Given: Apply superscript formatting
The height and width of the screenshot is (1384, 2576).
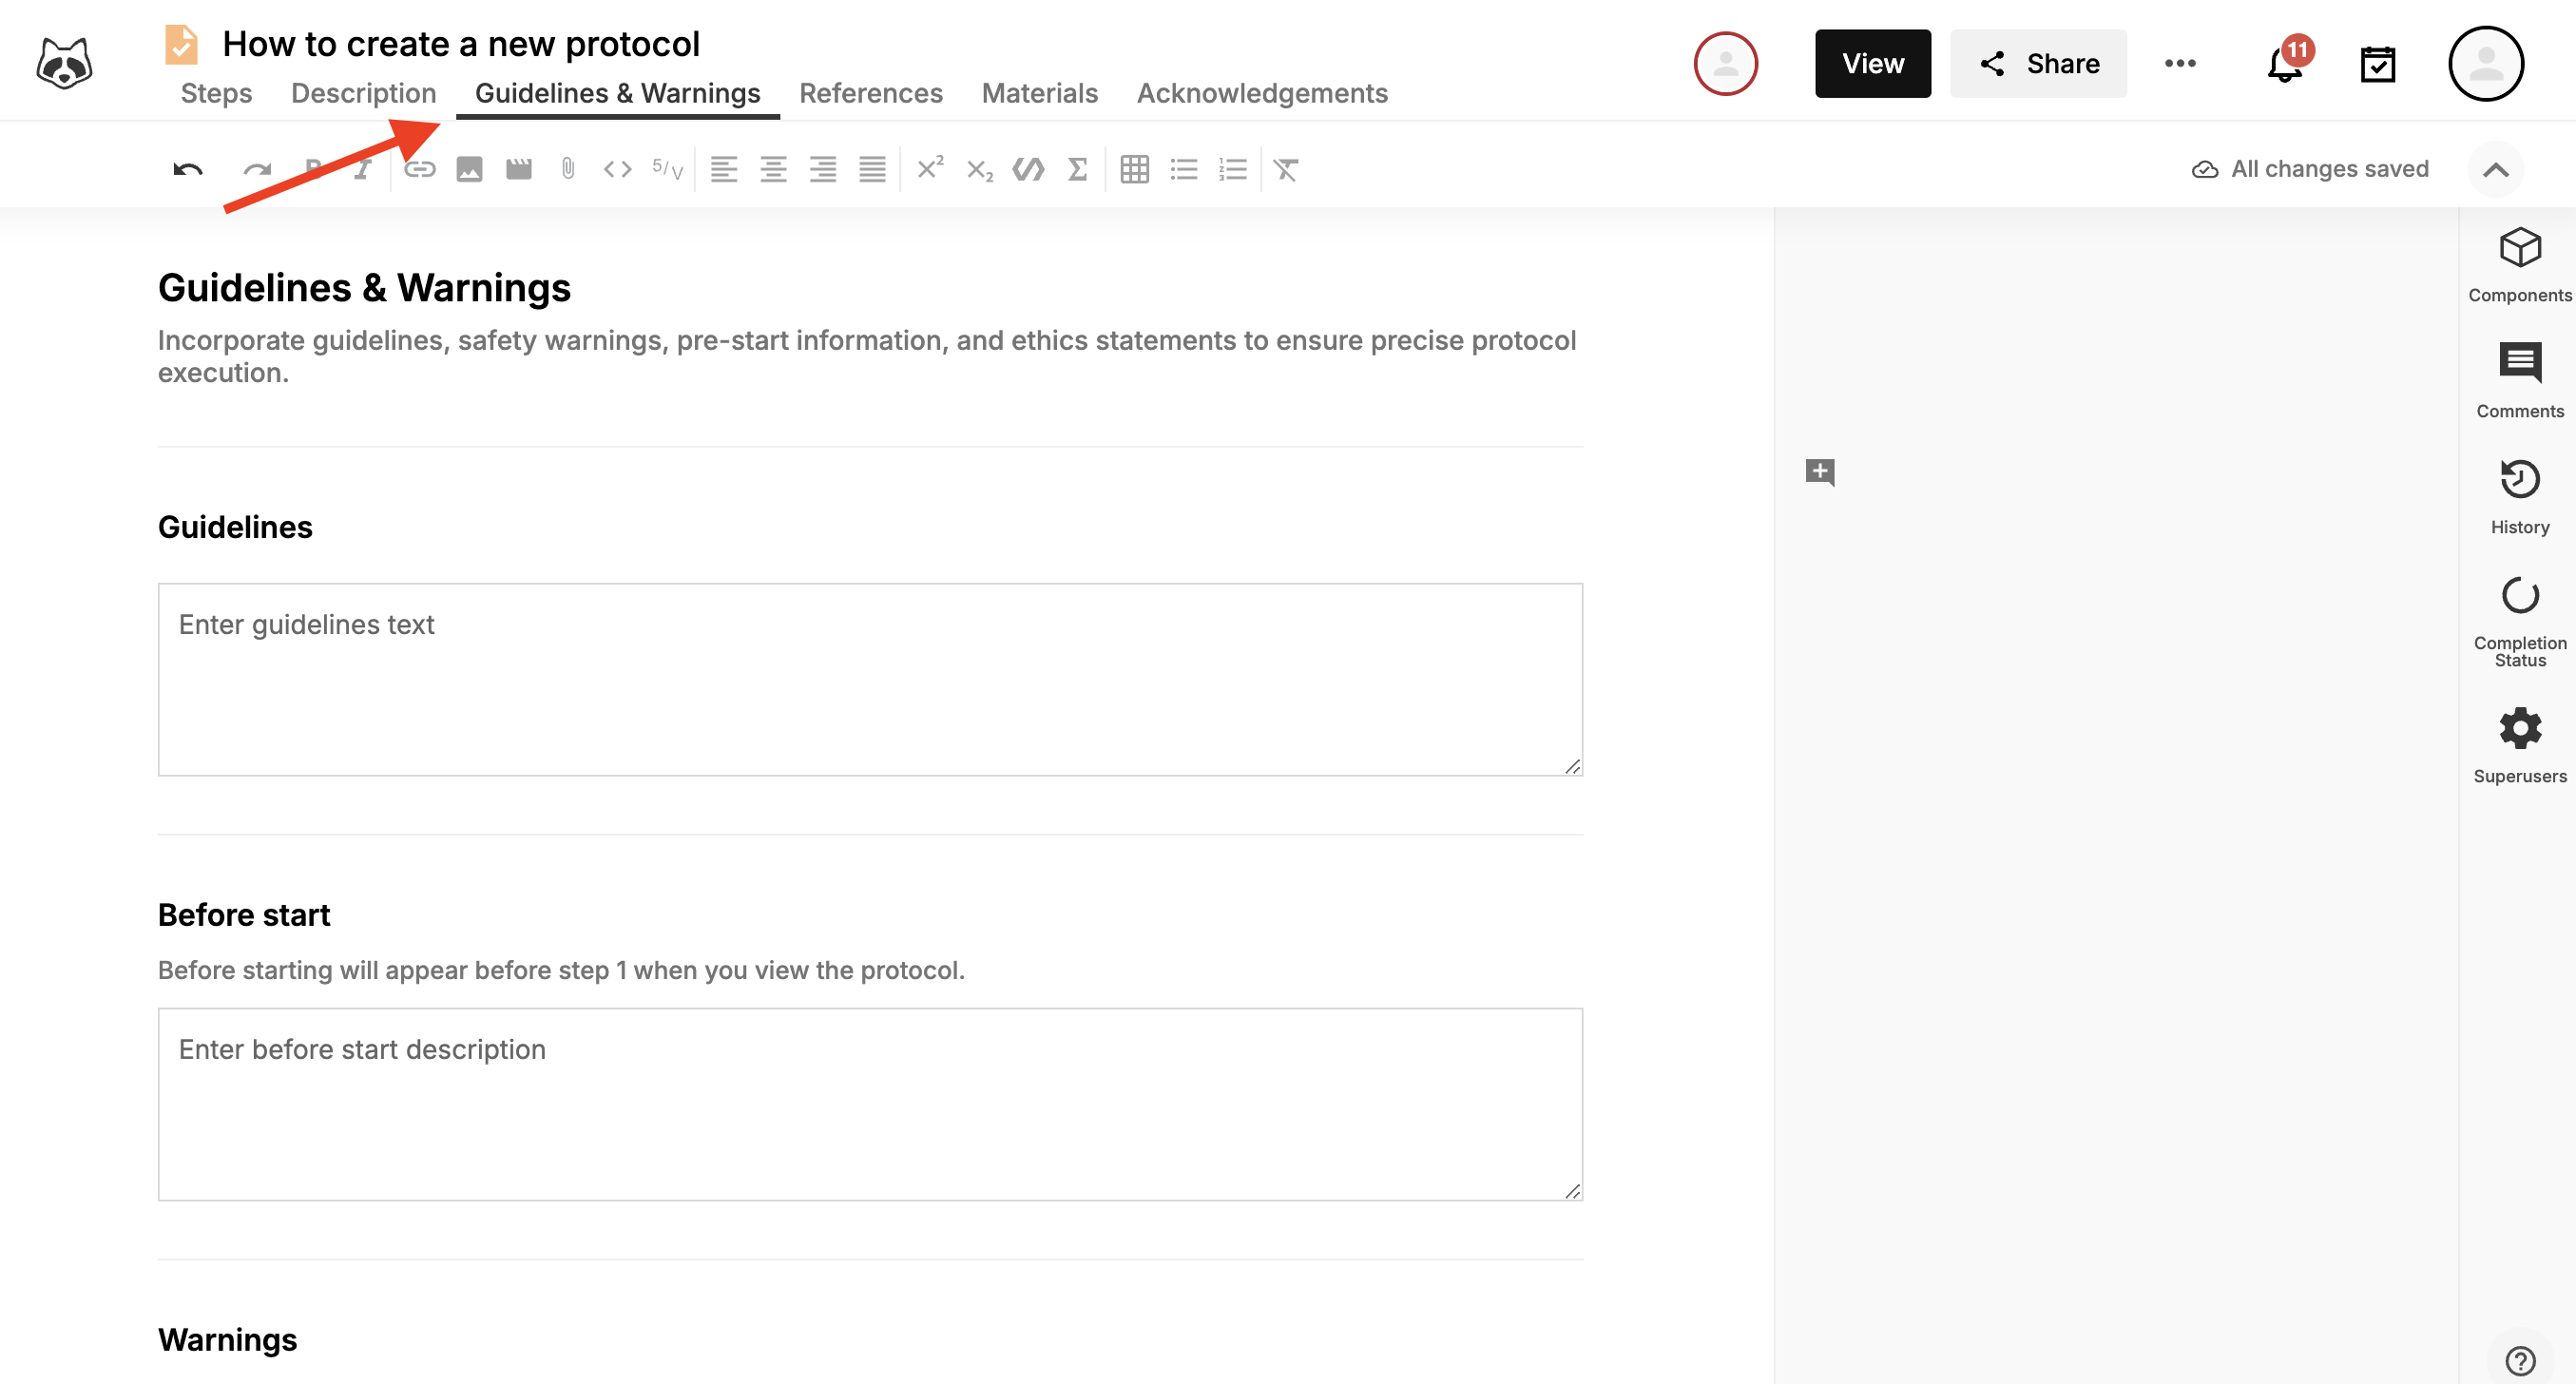Looking at the screenshot, I should pos(929,168).
